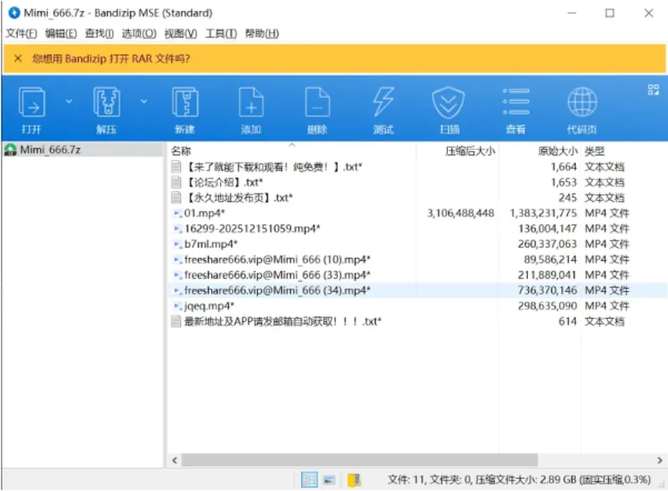Screen dimensions: 668x491
Task: Select the file b7ml.mp4
Action: click(x=211, y=244)
